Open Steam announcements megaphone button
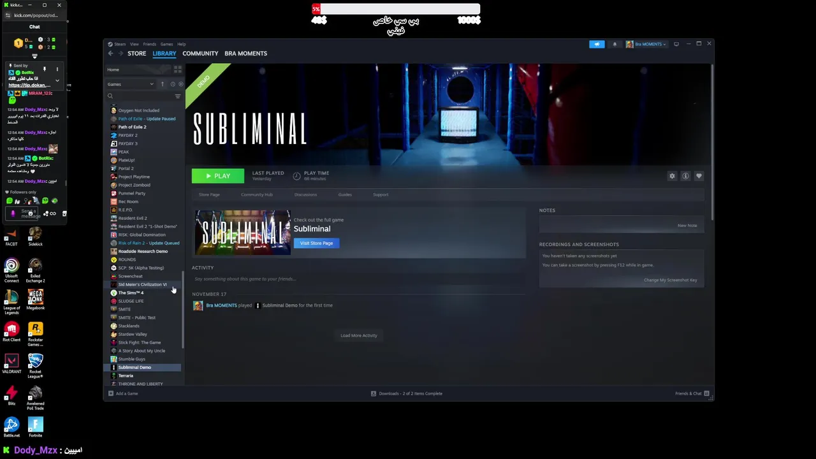 click(x=597, y=44)
